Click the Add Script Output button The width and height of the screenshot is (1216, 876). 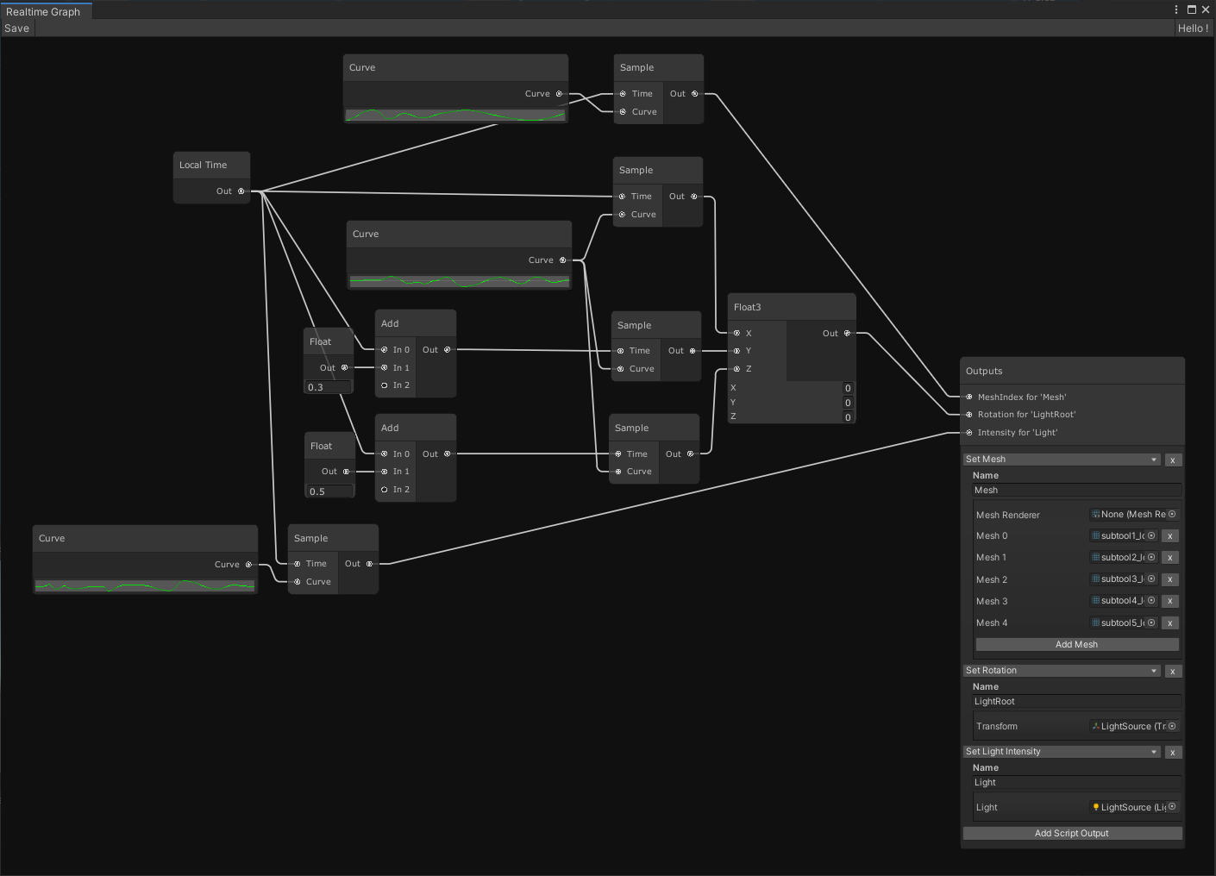click(x=1072, y=833)
